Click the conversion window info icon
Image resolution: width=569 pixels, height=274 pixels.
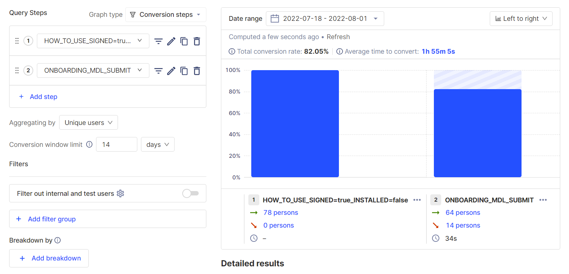(x=89, y=144)
